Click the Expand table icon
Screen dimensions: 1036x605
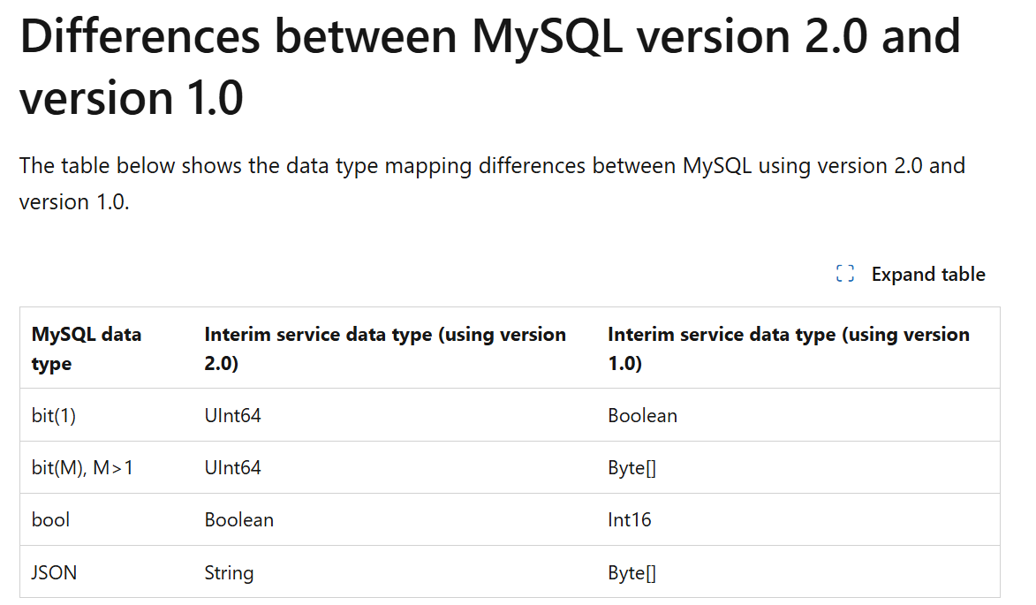click(845, 274)
